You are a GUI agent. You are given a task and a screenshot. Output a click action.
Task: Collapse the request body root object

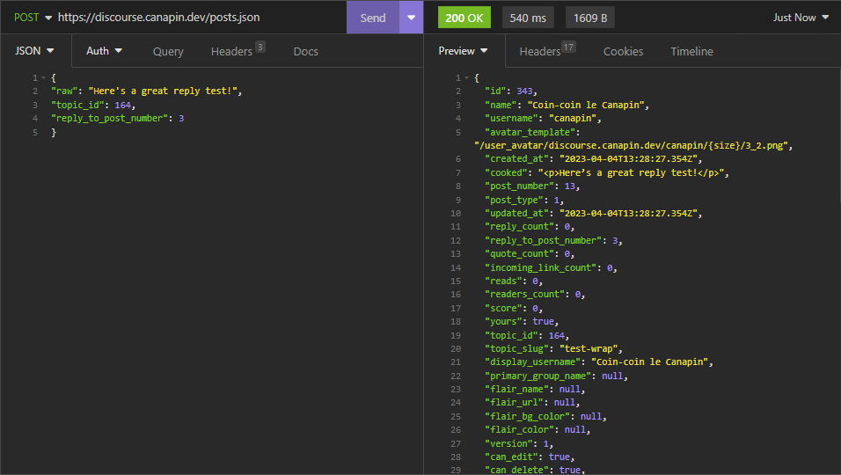point(43,78)
